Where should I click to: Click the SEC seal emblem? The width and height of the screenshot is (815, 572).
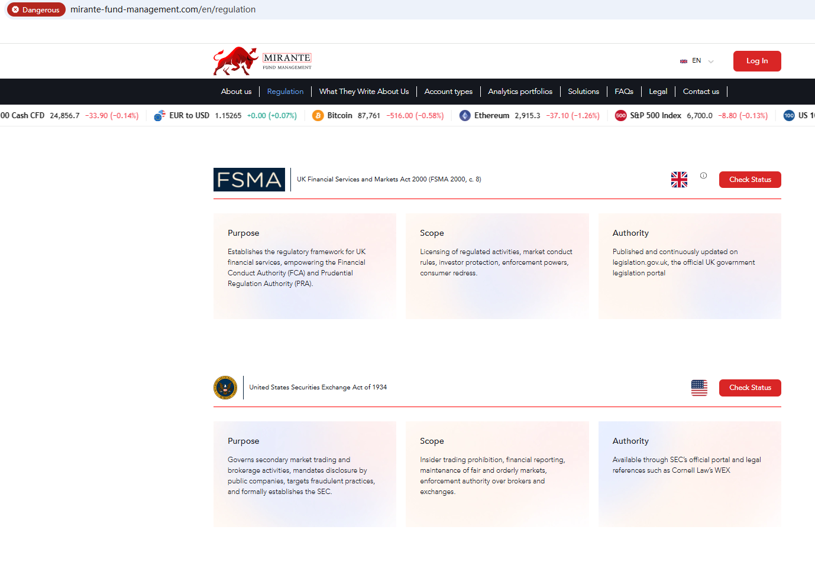point(225,388)
